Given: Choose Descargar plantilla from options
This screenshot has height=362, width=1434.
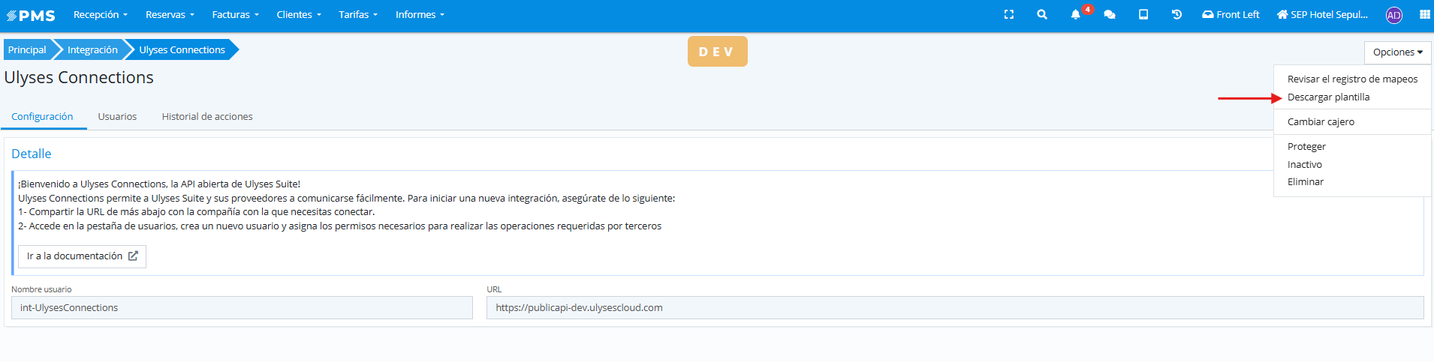Looking at the screenshot, I should click(1328, 97).
